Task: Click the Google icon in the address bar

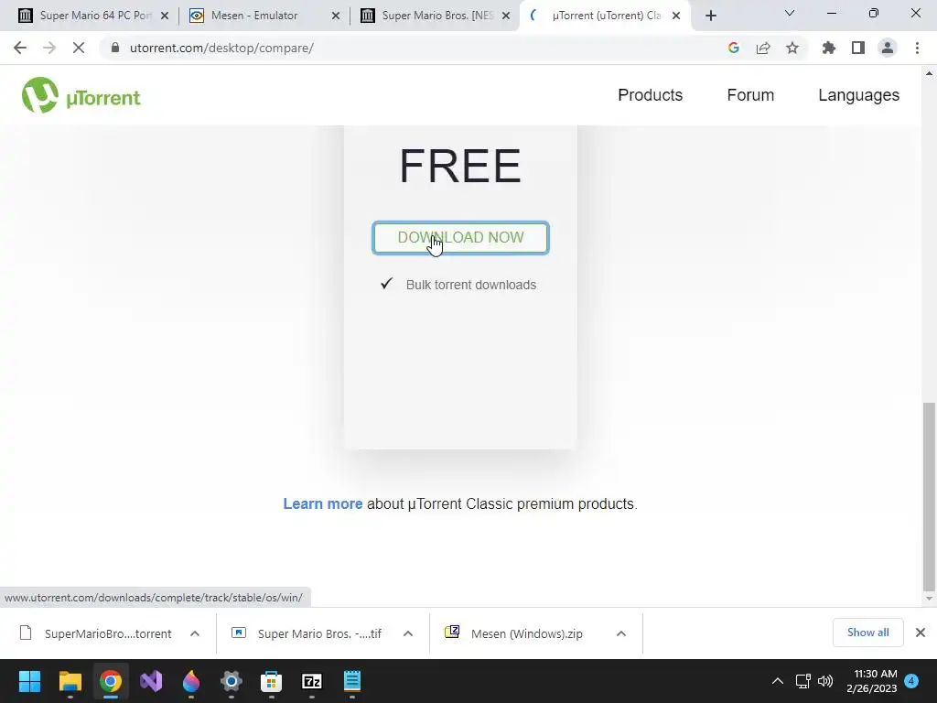Action: click(x=734, y=48)
